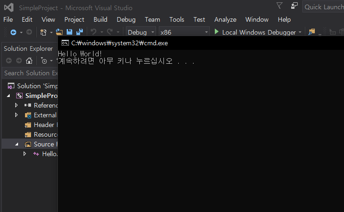Open the Team menu
Image resolution: width=344 pixels, height=212 pixels.
pos(152,19)
